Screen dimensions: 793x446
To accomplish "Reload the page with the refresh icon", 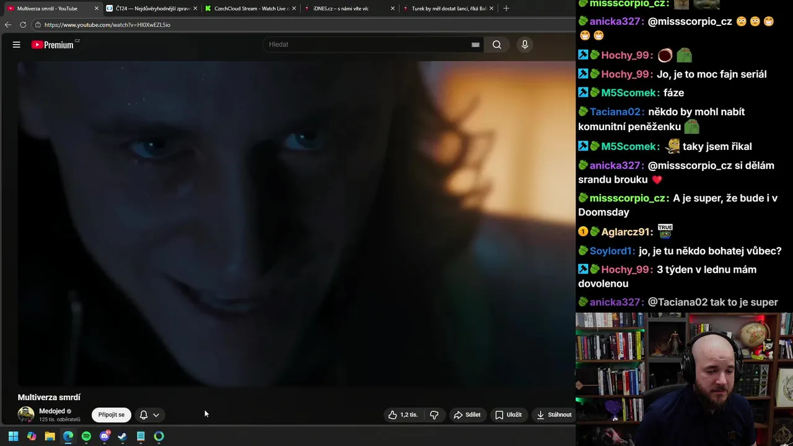I will point(23,25).
